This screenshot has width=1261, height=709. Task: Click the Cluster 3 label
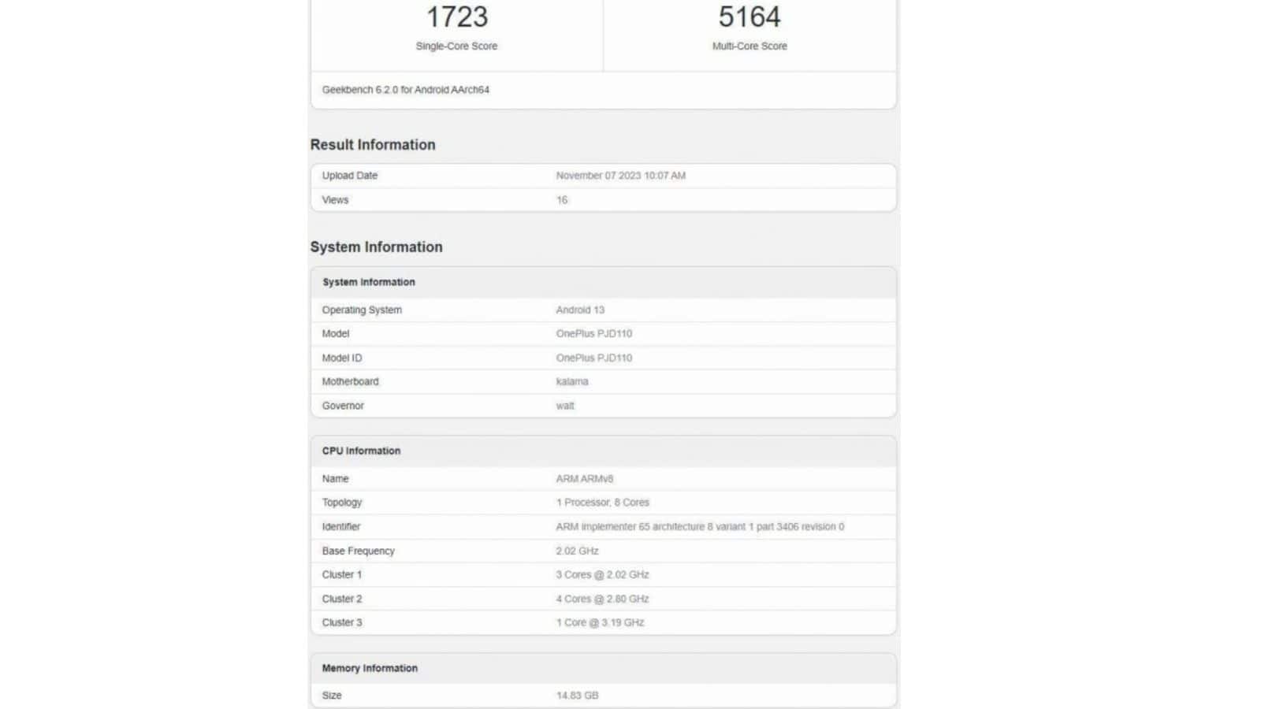(342, 622)
